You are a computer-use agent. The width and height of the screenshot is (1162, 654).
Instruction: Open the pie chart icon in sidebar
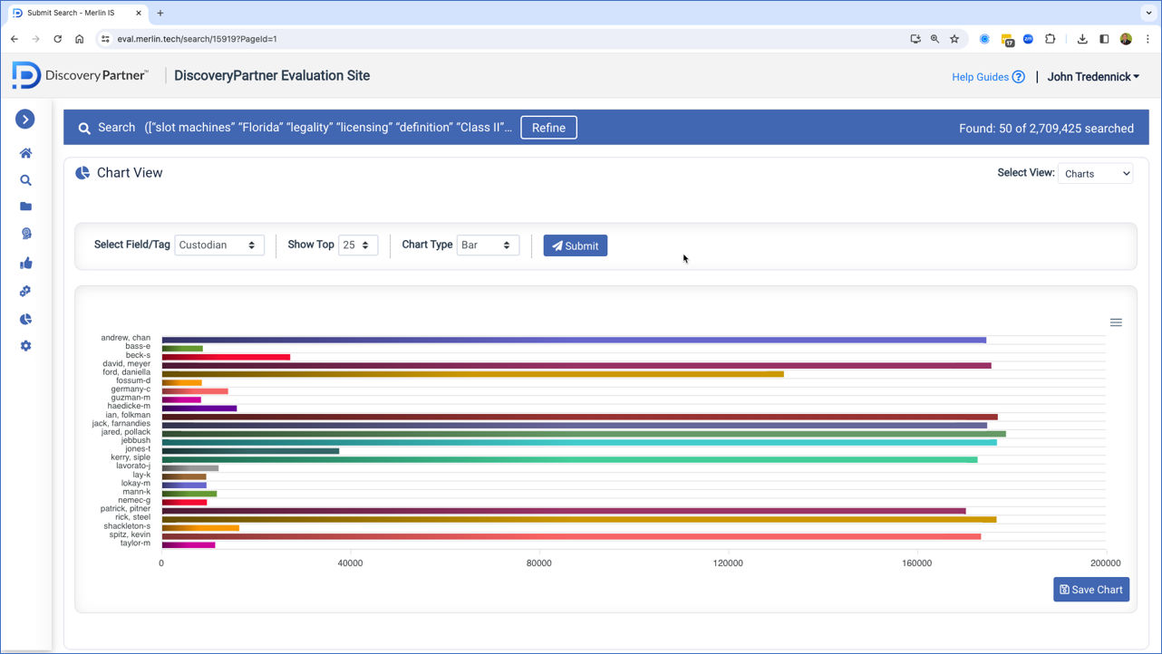click(25, 319)
